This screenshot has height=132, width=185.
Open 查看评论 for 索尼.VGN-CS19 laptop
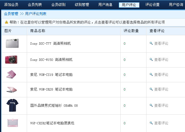pyautogui.click(x=161, y=75)
